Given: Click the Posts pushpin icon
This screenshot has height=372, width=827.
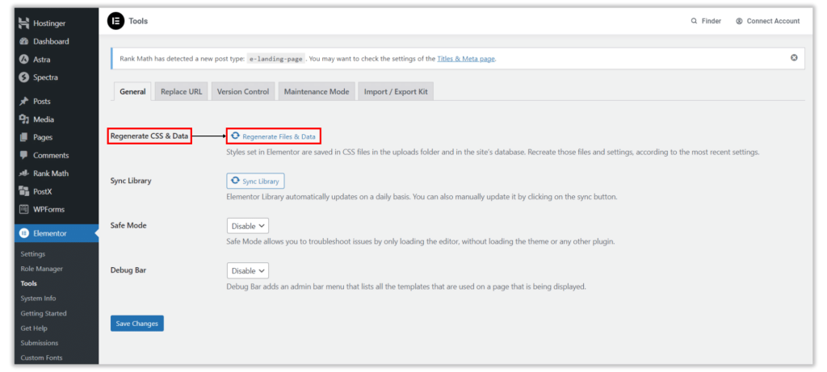Looking at the screenshot, I should [x=23, y=101].
